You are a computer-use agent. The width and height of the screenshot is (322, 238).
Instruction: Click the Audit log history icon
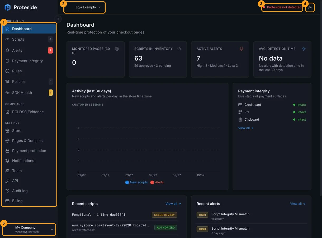7,191
